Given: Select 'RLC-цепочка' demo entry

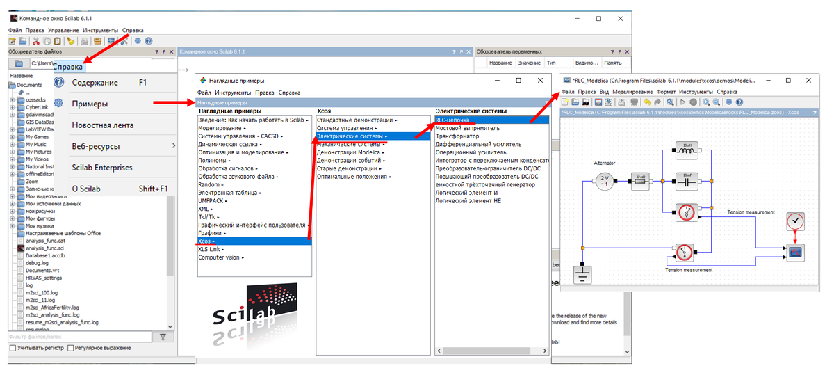Looking at the screenshot, I should click(x=491, y=120).
